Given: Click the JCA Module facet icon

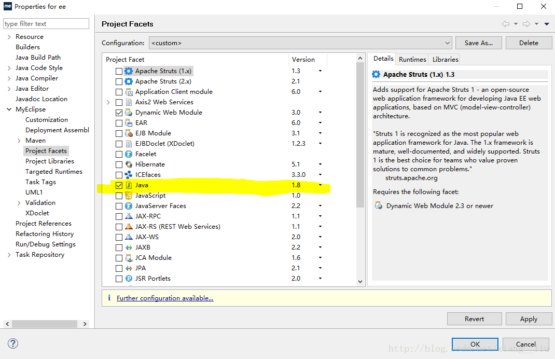Looking at the screenshot, I should [x=129, y=258].
